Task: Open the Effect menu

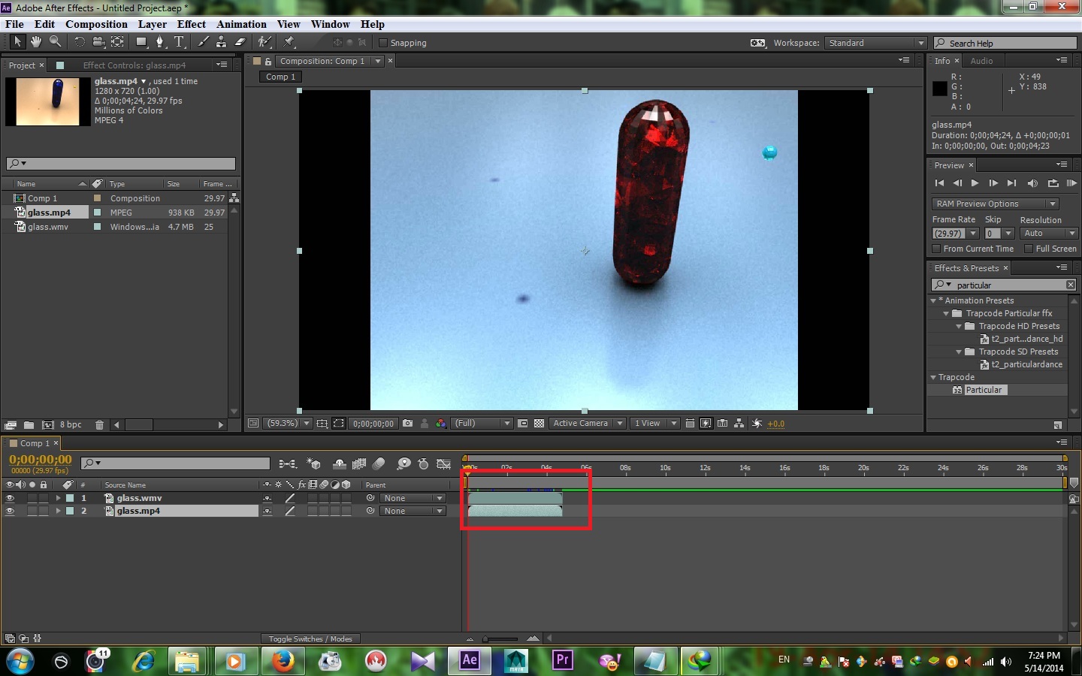Action: click(x=192, y=24)
